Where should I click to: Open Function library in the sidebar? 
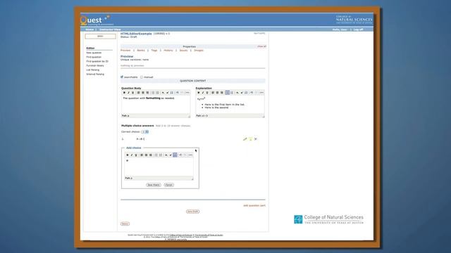(x=95, y=65)
